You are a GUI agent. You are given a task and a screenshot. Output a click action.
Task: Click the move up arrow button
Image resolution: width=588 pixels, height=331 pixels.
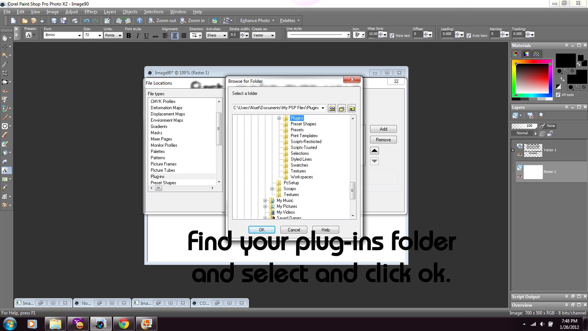[374, 150]
